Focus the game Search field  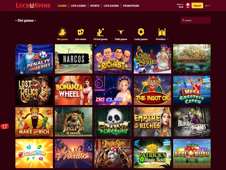click(195, 20)
